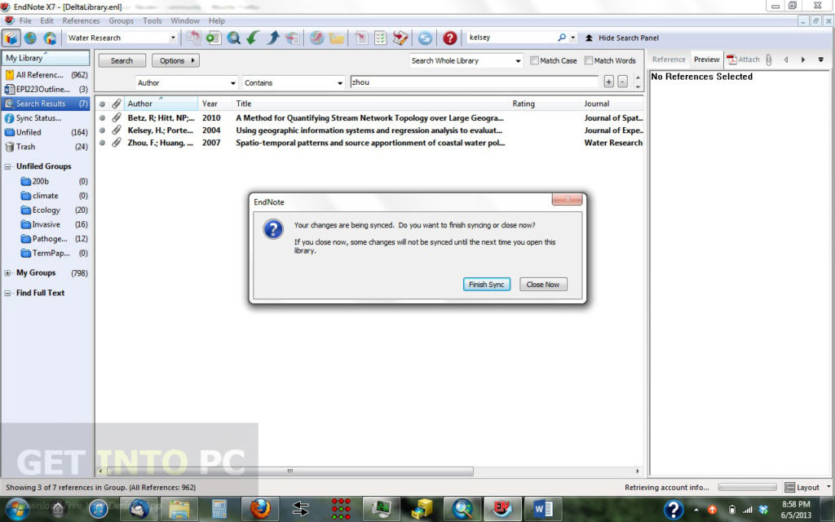Enable the Match Case checkbox

534,60
